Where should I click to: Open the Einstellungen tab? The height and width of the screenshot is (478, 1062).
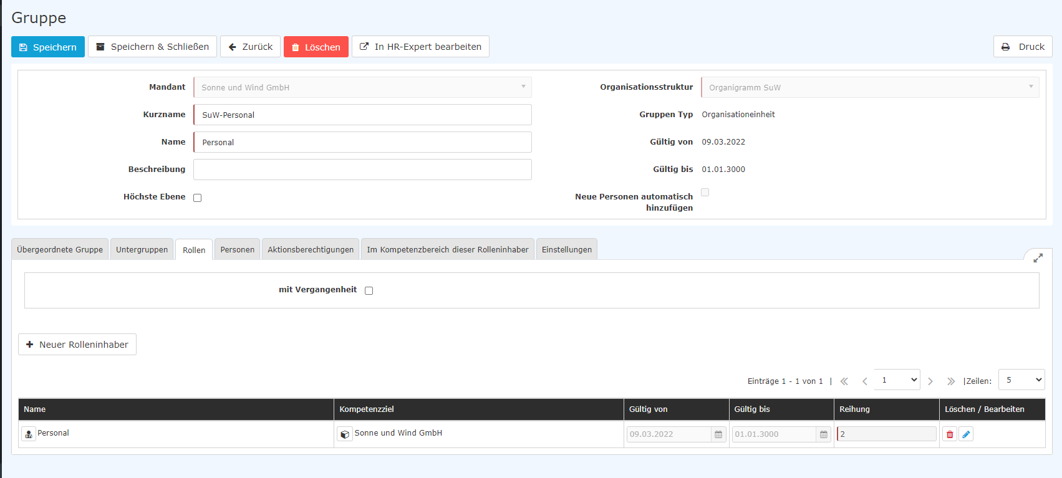(567, 249)
